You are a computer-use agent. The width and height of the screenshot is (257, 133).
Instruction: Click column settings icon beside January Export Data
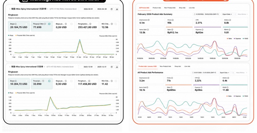(233, 73)
